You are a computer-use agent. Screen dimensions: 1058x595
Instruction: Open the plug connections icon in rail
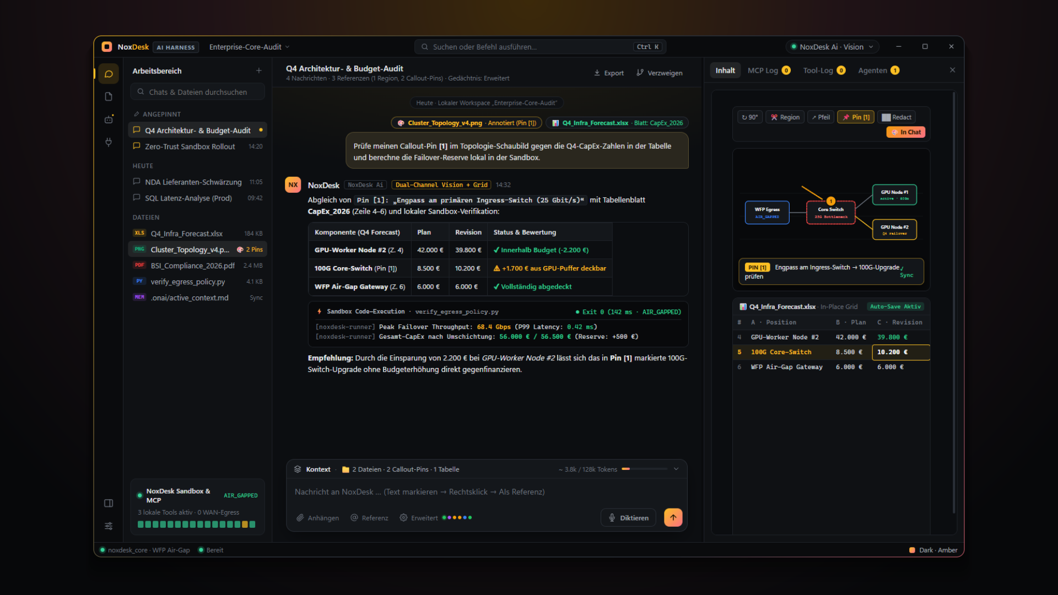109,142
